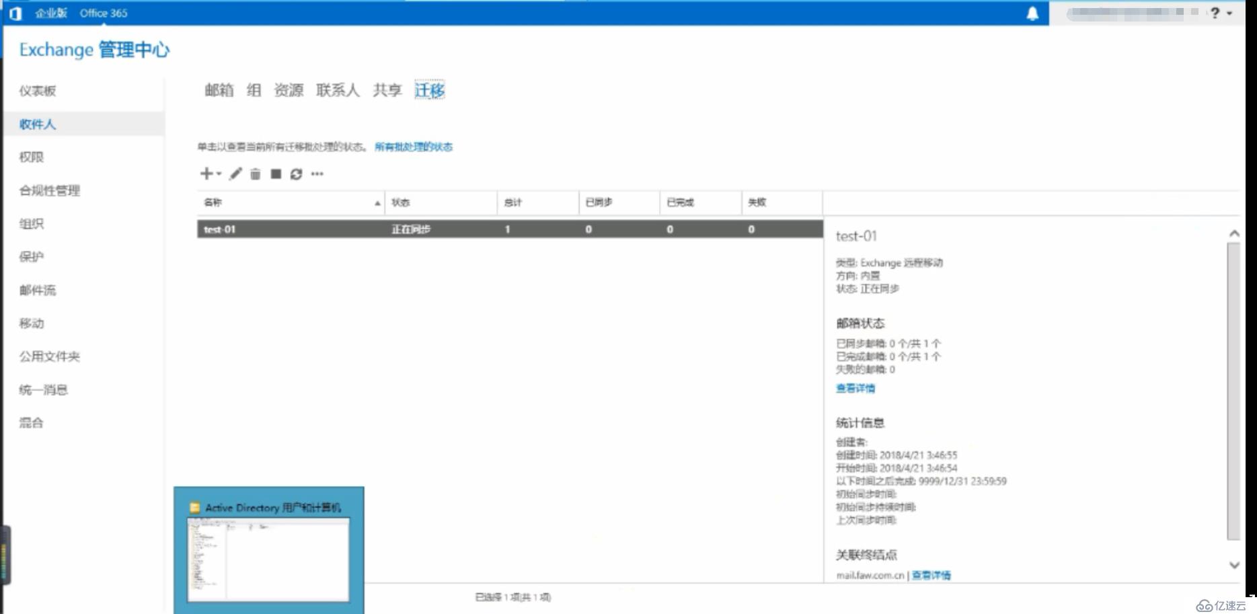This screenshot has width=1257, height=614.
Task: Open notifications bell icon
Action: click(1032, 13)
